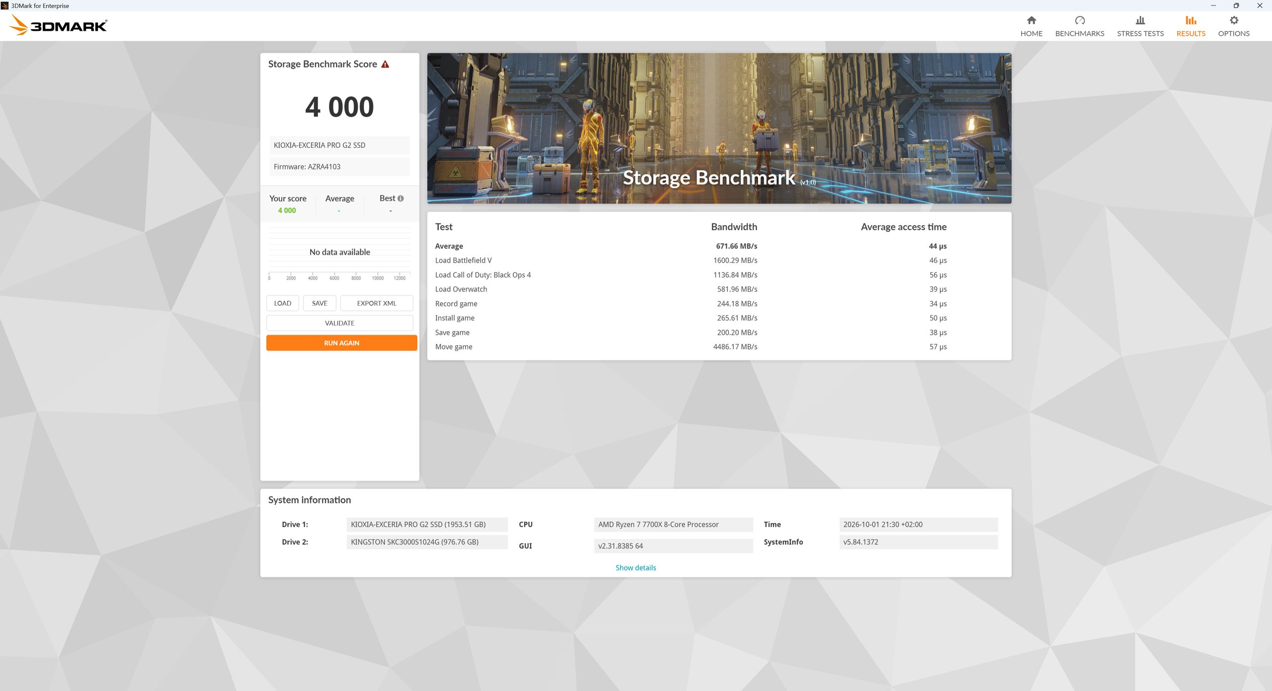This screenshot has width=1272, height=691.
Task: Click the Stress Tests bar chart icon
Action: [1140, 20]
